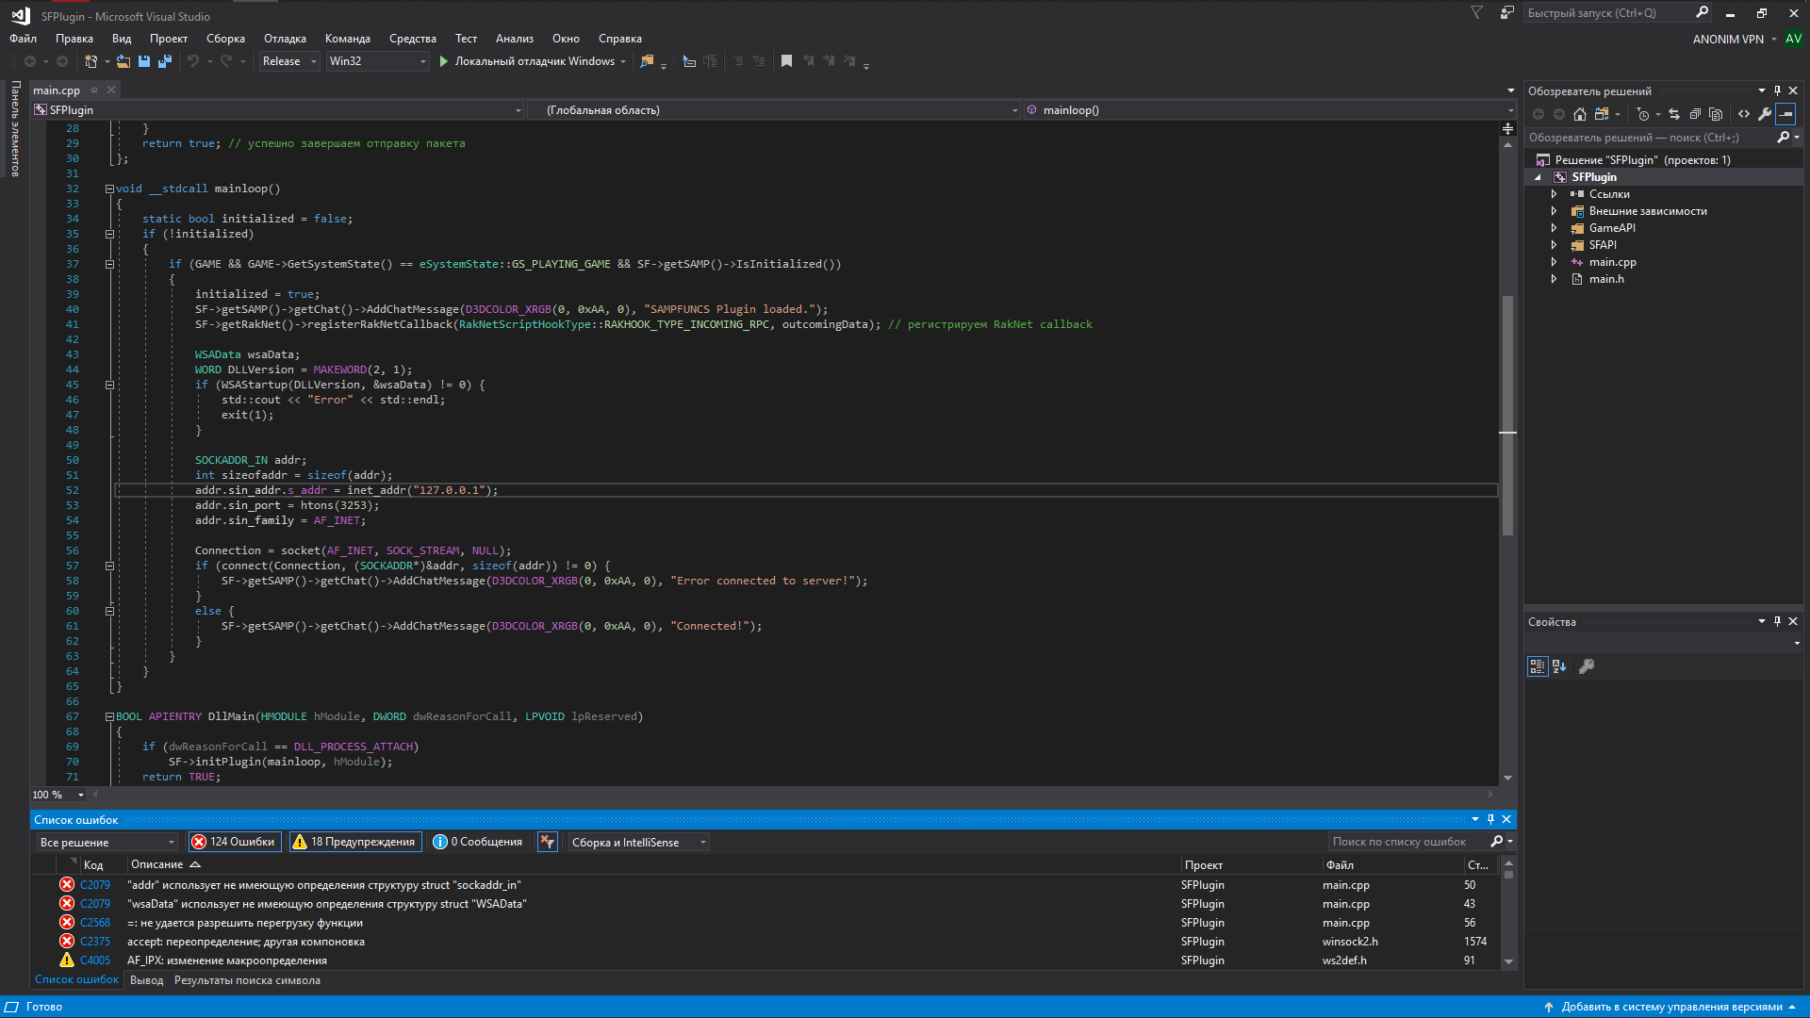
Task: Open the search results tab below the error list
Action: (x=247, y=980)
